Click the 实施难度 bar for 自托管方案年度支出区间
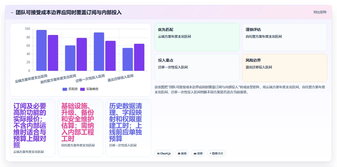Image resolution: width=337 pixels, height=167 pixels. pyautogui.click(x=82, y=54)
